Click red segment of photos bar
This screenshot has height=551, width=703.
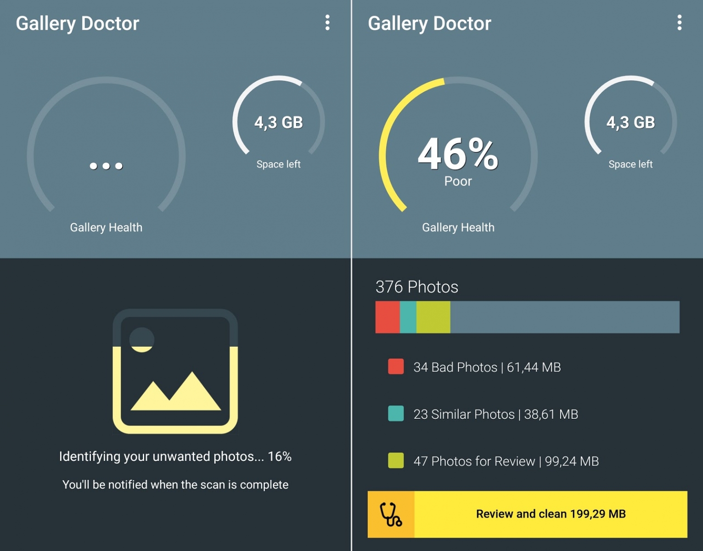[388, 317]
